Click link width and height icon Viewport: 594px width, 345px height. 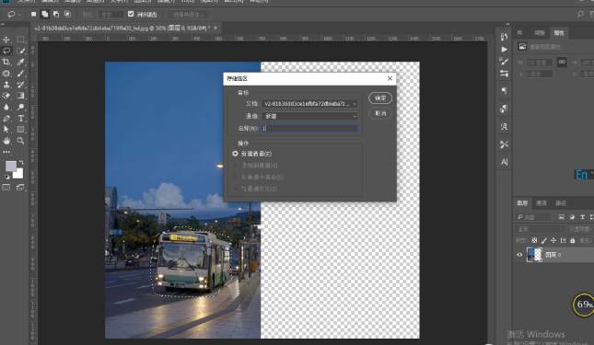pos(562,62)
